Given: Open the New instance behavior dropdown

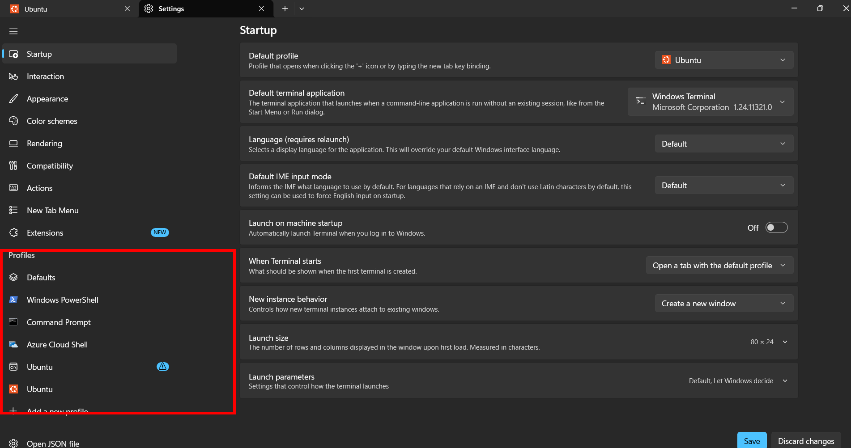Looking at the screenshot, I should pyautogui.click(x=724, y=303).
